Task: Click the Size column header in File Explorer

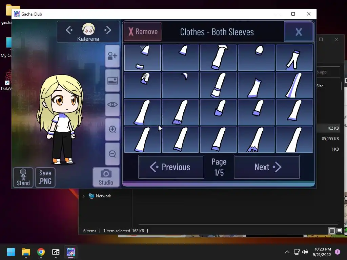Action: tap(320, 86)
